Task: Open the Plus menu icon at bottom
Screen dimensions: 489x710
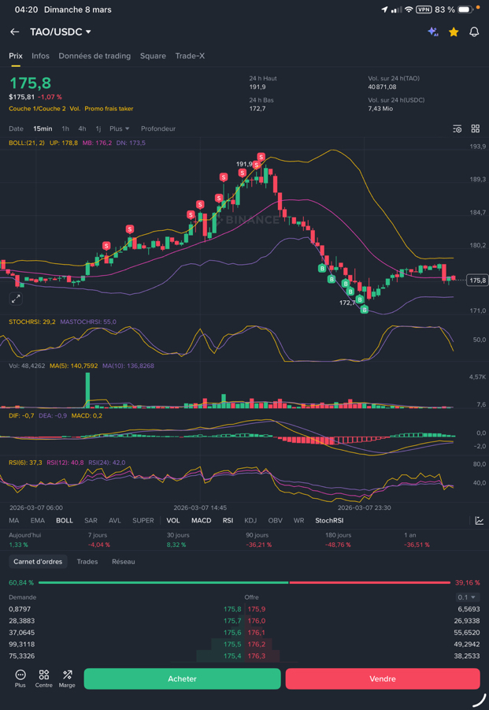Action: point(20,678)
